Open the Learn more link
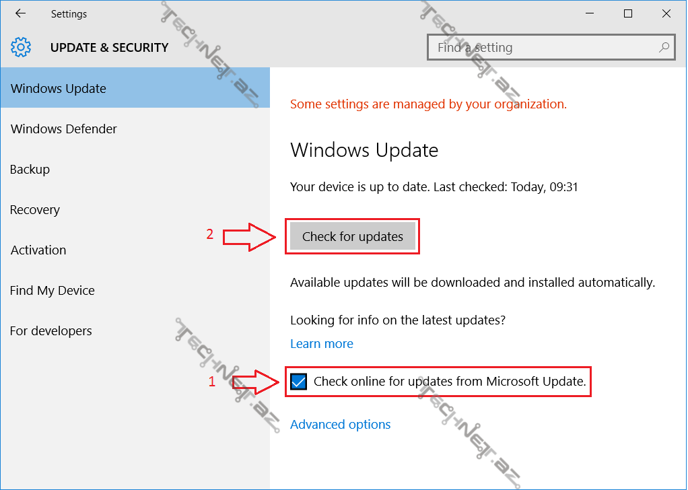This screenshot has width=688, height=490. [x=322, y=344]
